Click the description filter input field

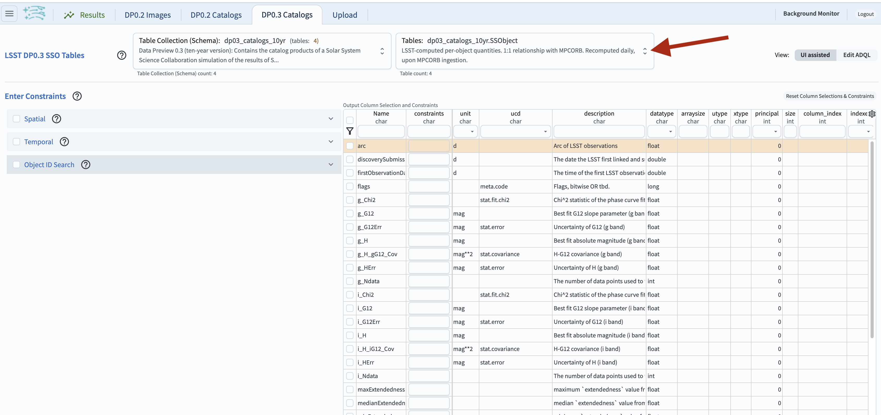[x=599, y=131]
